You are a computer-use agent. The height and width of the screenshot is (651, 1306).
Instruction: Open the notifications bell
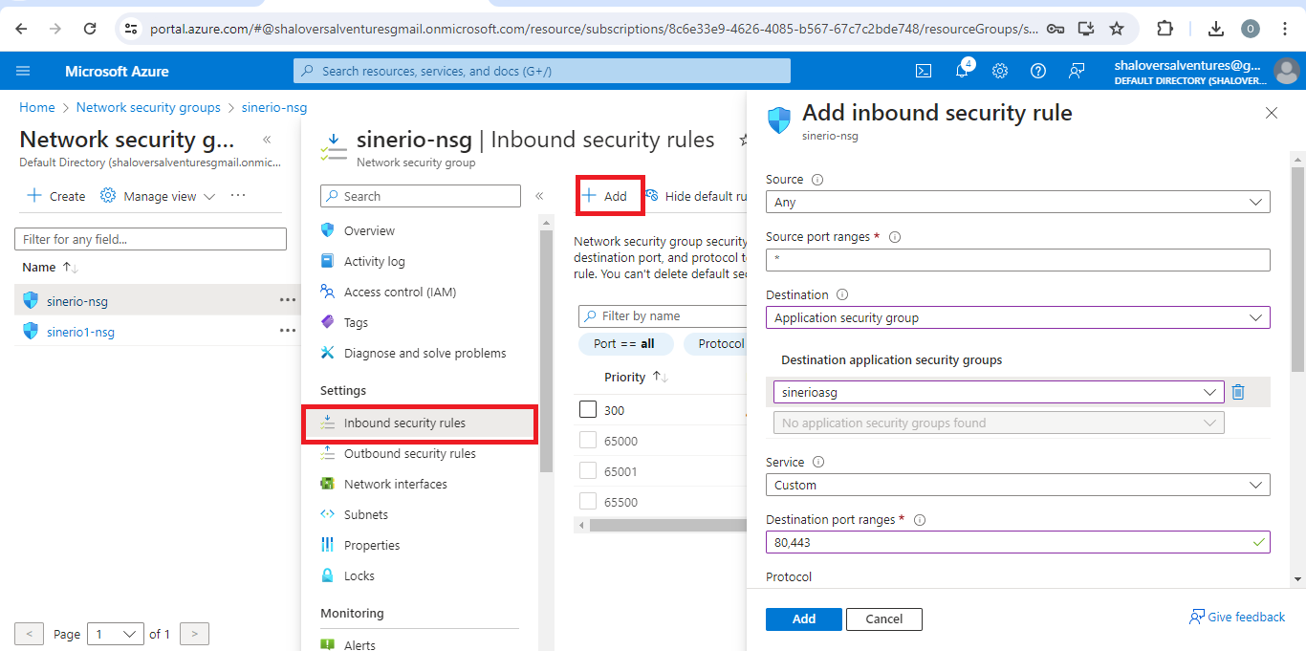pos(962,71)
